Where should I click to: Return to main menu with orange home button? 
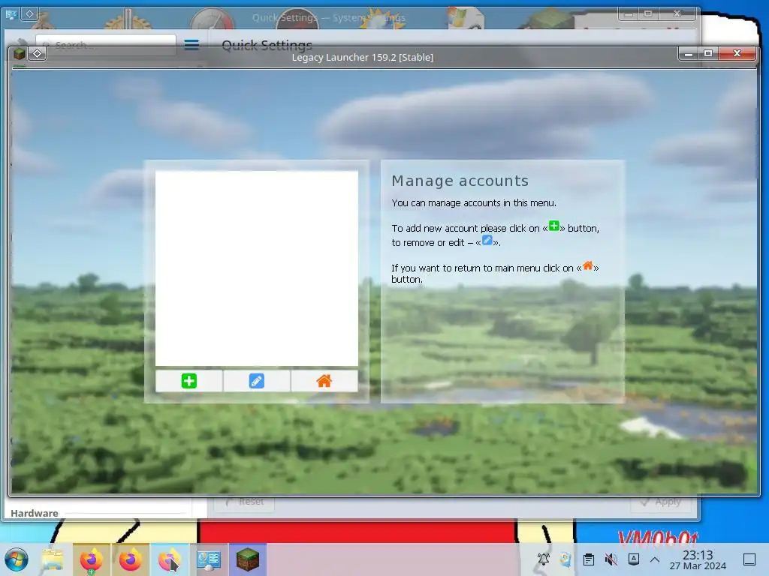tap(324, 380)
